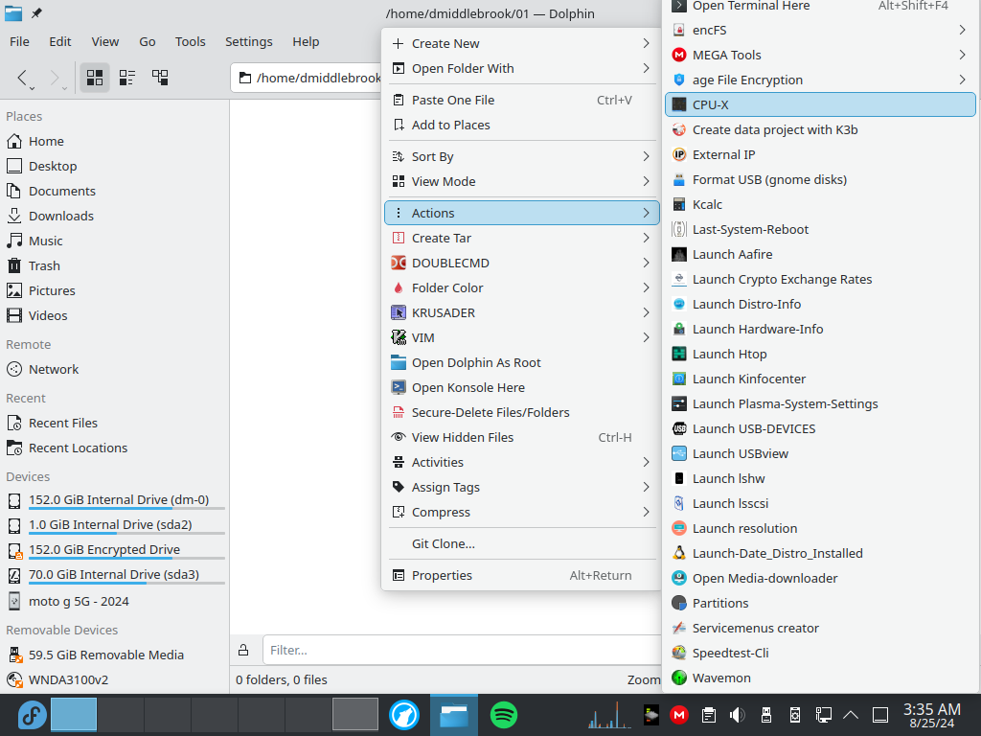981x736 pixels.
Task: Select Servicemenus creator action
Action: point(820,629)
